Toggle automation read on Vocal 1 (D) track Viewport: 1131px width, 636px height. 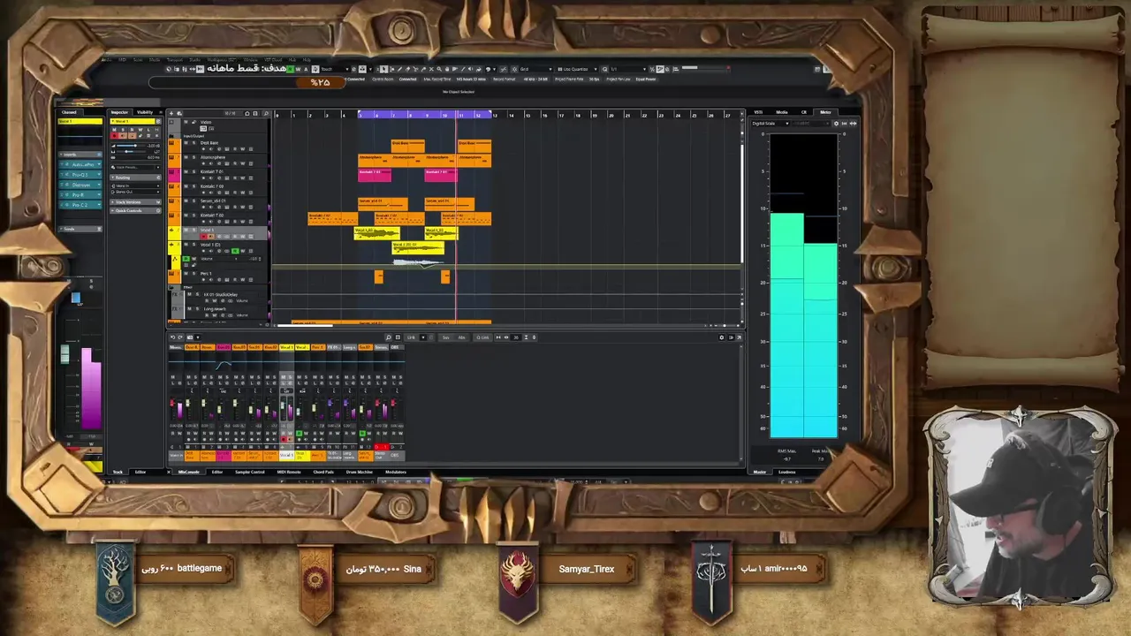[235, 251]
